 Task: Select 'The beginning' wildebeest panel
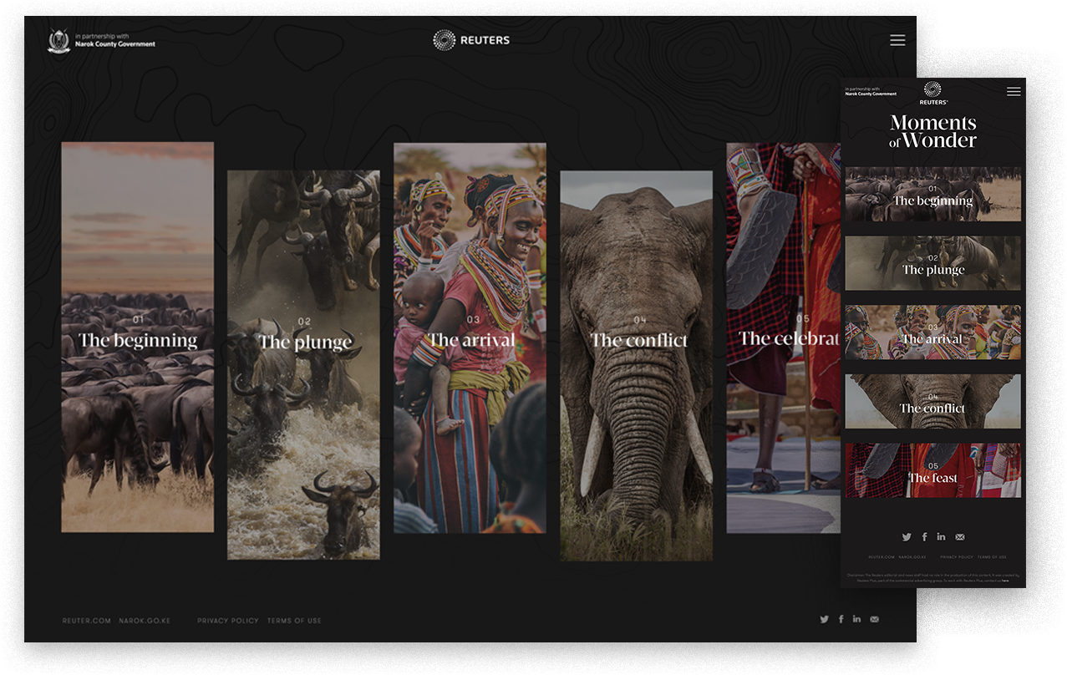click(x=137, y=337)
